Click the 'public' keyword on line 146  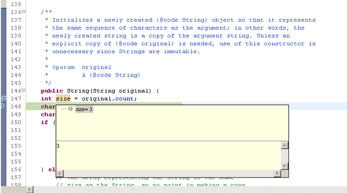[x=52, y=91]
